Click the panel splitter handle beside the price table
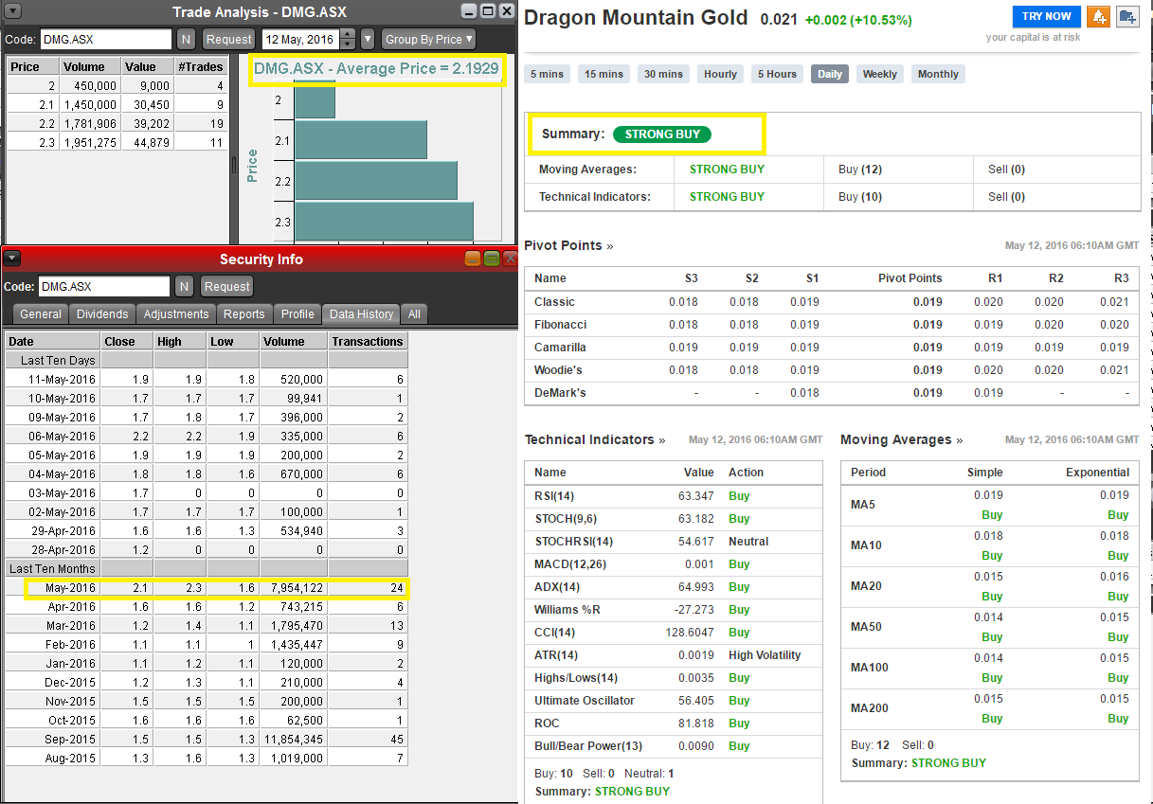Viewport: 1153px width, 804px height. tap(234, 165)
